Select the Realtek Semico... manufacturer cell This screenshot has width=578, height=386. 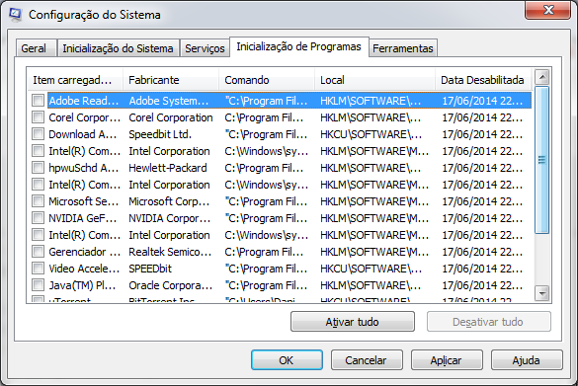170,252
